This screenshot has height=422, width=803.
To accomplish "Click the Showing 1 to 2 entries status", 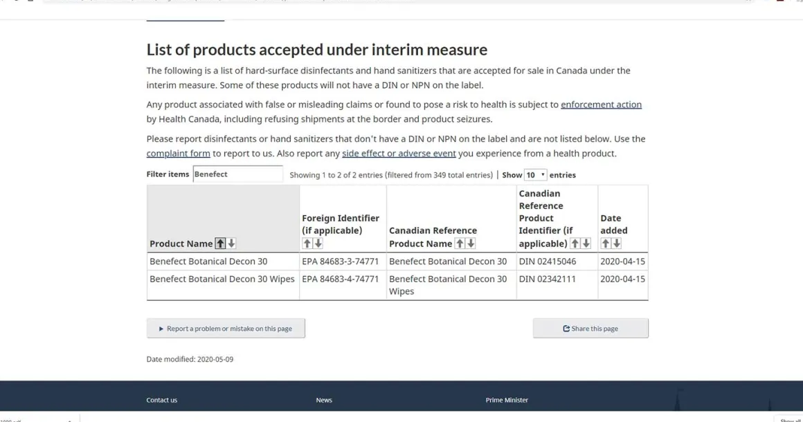I will 391,175.
